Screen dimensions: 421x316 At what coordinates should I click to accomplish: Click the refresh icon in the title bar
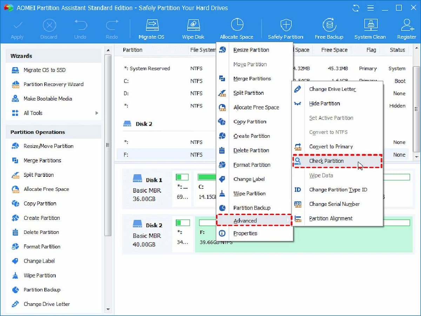point(356,8)
